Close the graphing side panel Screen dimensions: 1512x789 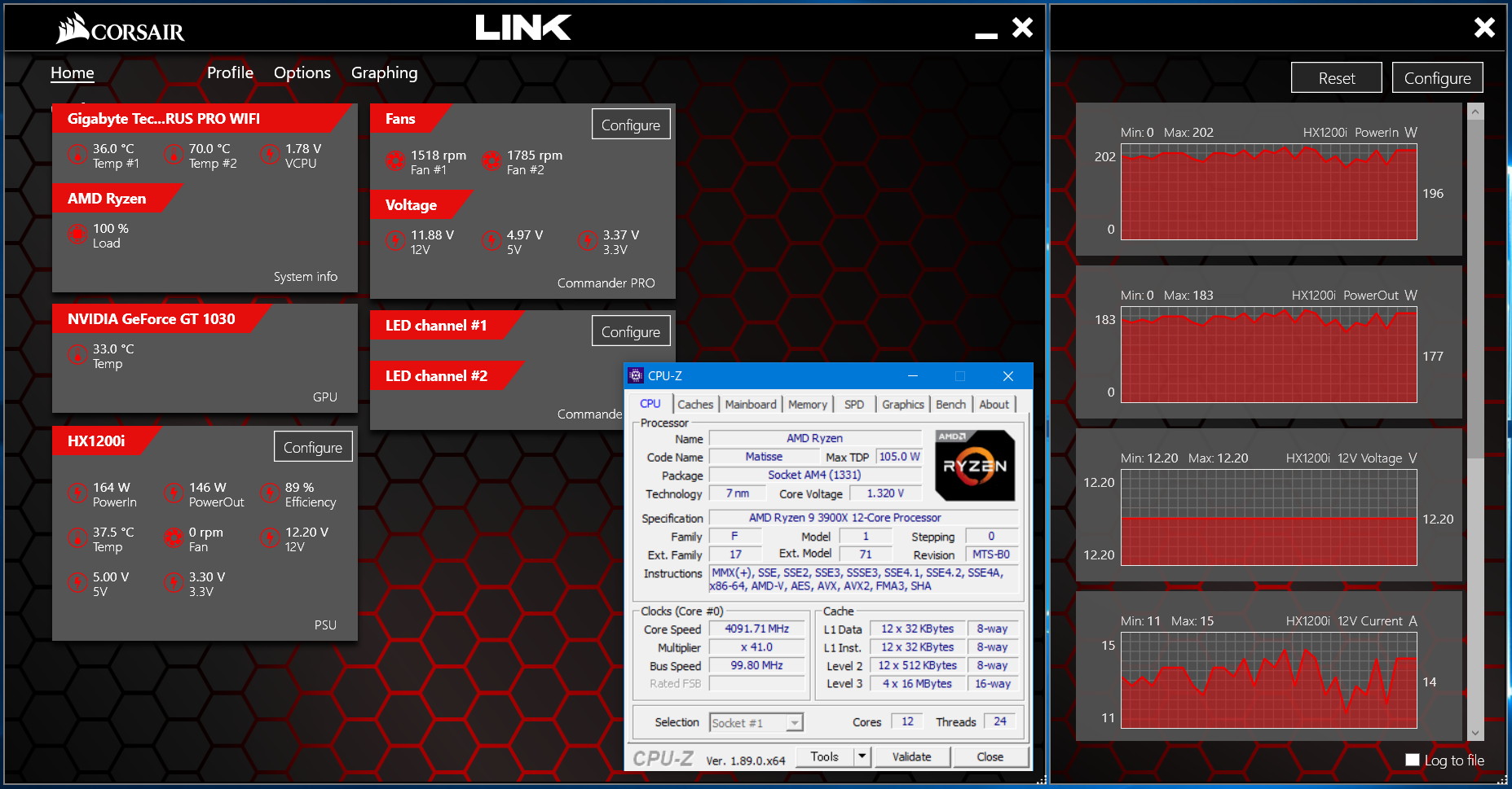click(x=1484, y=28)
